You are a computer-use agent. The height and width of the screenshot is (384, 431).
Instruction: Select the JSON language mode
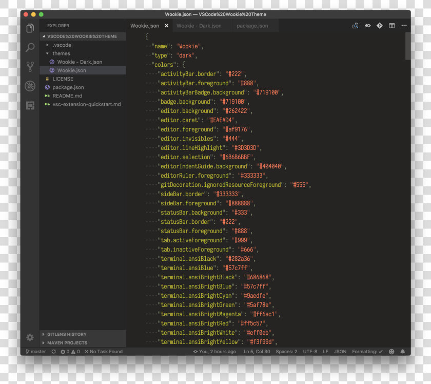[x=340, y=352]
